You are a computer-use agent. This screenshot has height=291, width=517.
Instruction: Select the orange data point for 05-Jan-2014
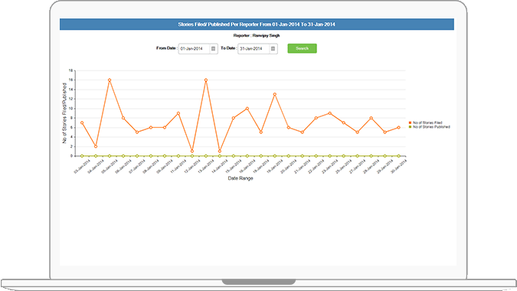click(110, 80)
